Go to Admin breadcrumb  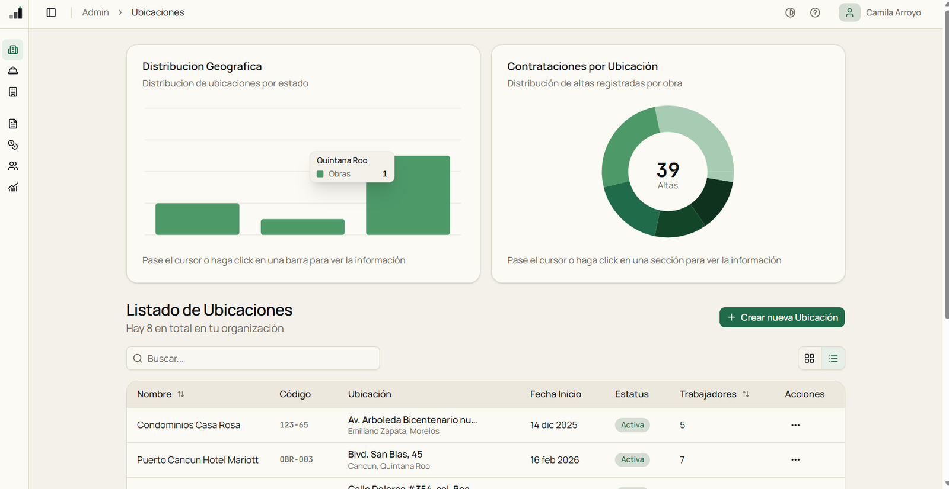95,12
